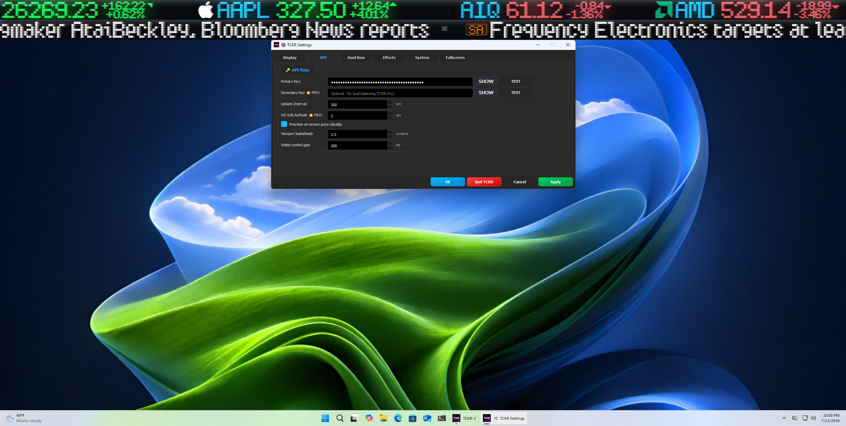The height and width of the screenshot is (426, 846).
Task: Decrease WS Info Refresh with down arrow
Action: [x=390, y=118]
